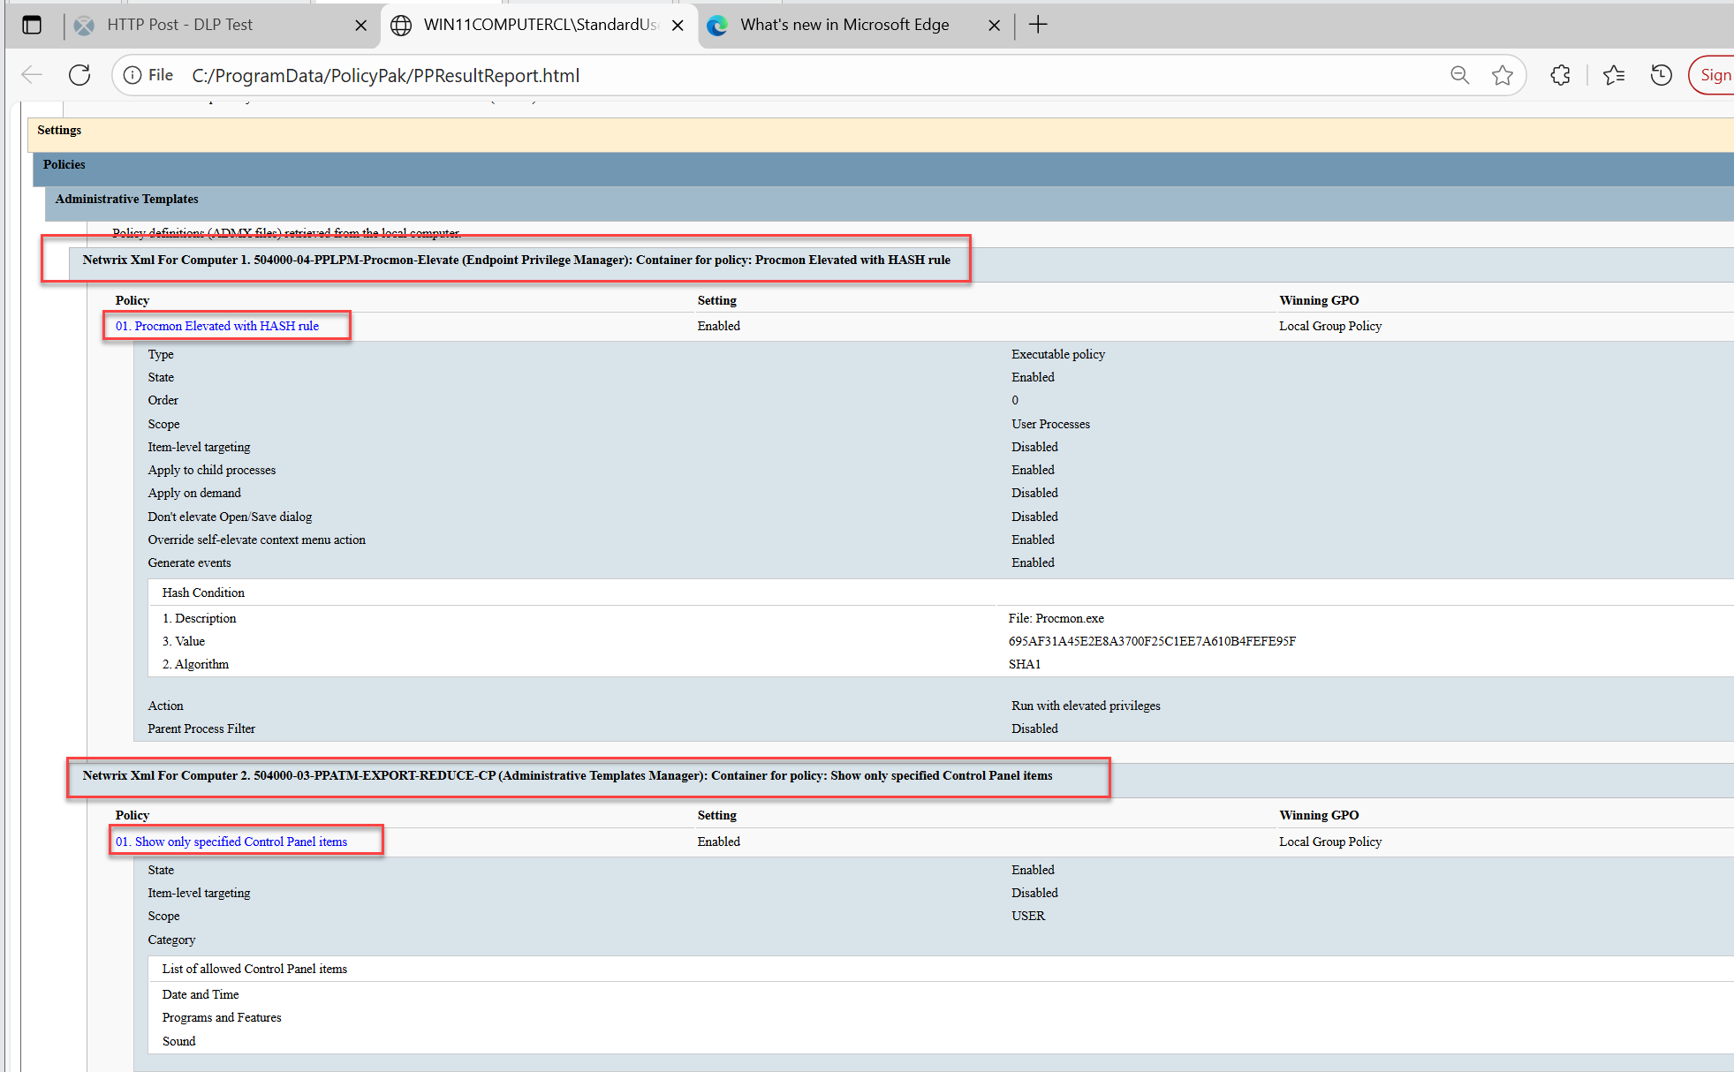Click the Tab actions menu icon
The height and width of the screenshot is (1072, 1734).
tap(32, 25)
